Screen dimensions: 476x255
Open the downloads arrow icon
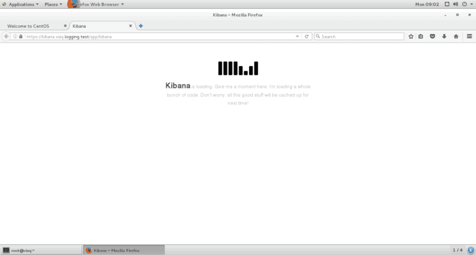tap(444, 37)
